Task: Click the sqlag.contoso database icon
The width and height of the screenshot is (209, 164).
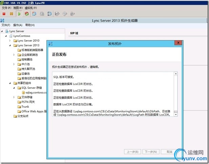Action: tap(23, 93)
